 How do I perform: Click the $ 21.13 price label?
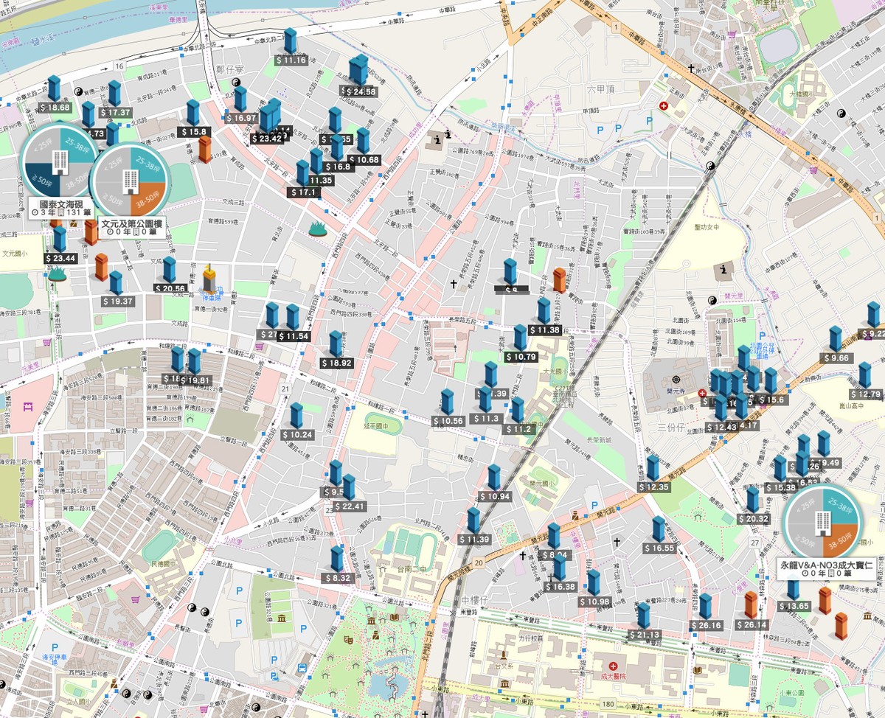(x=644, y=635)
